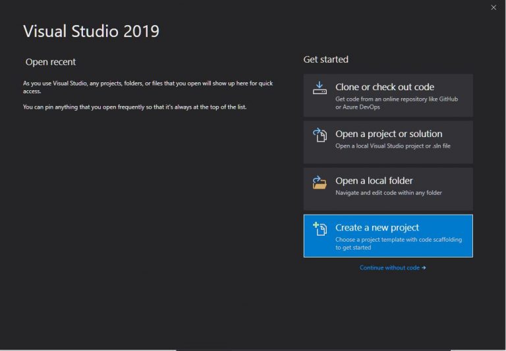Screen dimensions: 506x351
Task: Click the 'You can pin anything' hint text
Action: pyautogui.click(x=134, y=107)
